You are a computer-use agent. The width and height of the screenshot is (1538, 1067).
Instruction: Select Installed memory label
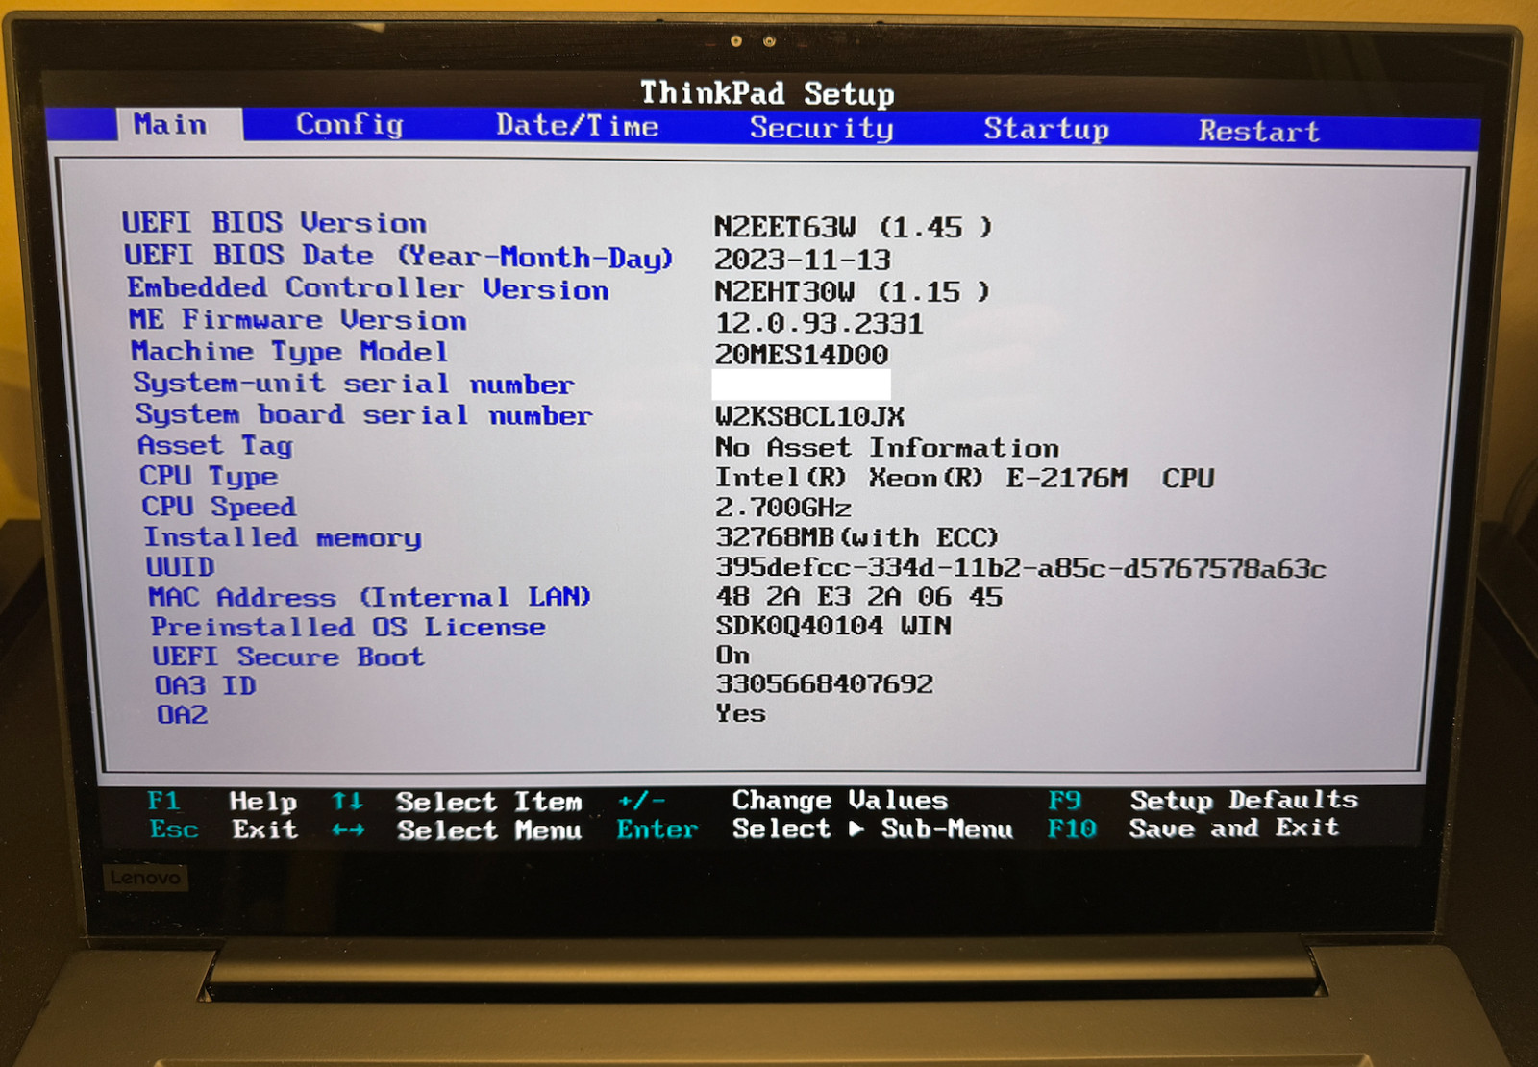[283, 537]
